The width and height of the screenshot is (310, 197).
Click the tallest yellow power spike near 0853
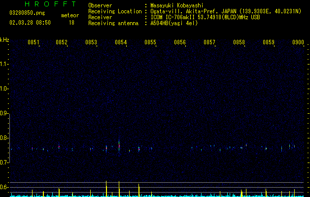coord(106,189)
